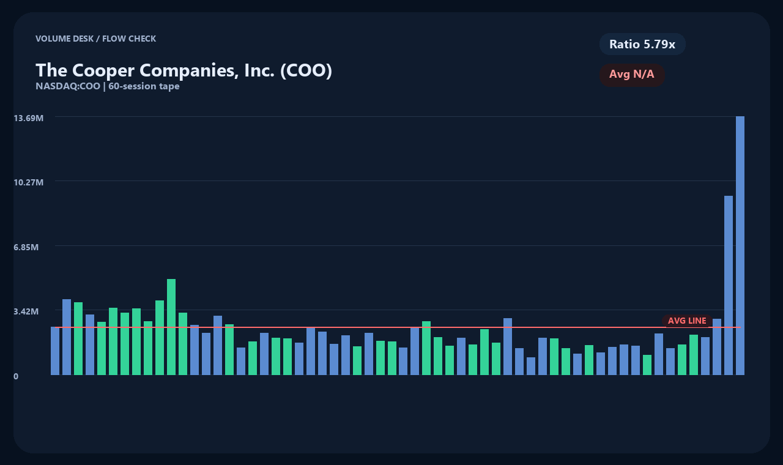Select the tallest green volume bar

[171, 327]
